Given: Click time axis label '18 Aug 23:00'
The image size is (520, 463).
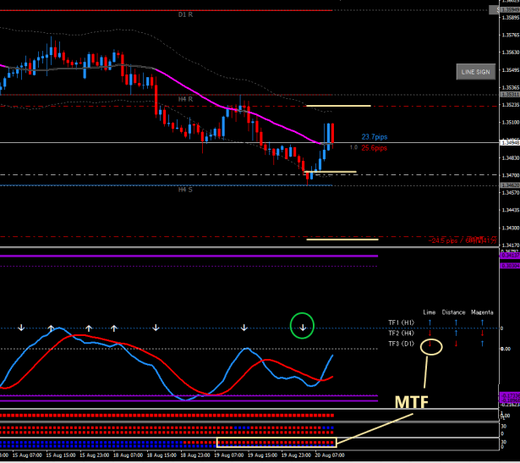Looking at the screenshot, I should 195,455.
